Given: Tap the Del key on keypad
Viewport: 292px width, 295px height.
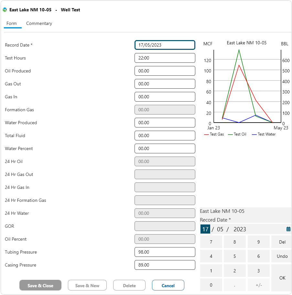Looking at the screenshot, I should click(282, 242).
